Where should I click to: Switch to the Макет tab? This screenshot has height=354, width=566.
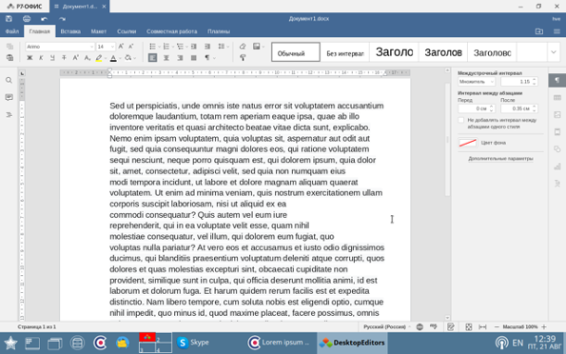pos(99,31)
